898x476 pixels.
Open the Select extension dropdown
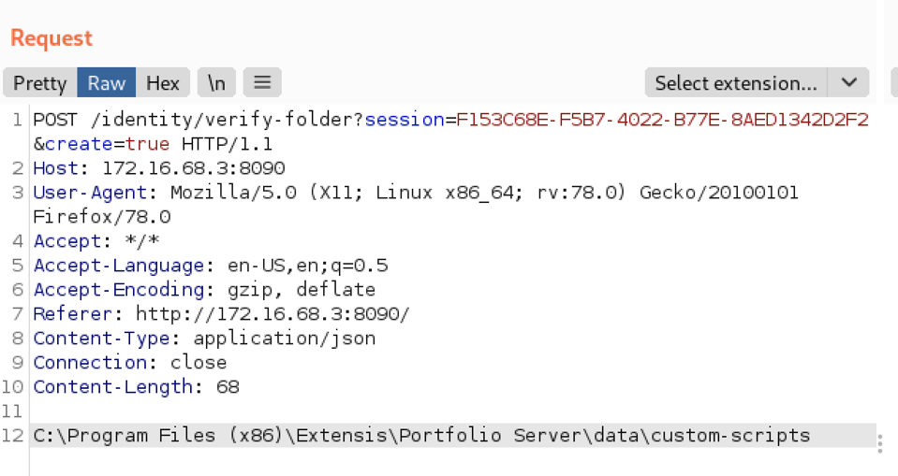736,83
